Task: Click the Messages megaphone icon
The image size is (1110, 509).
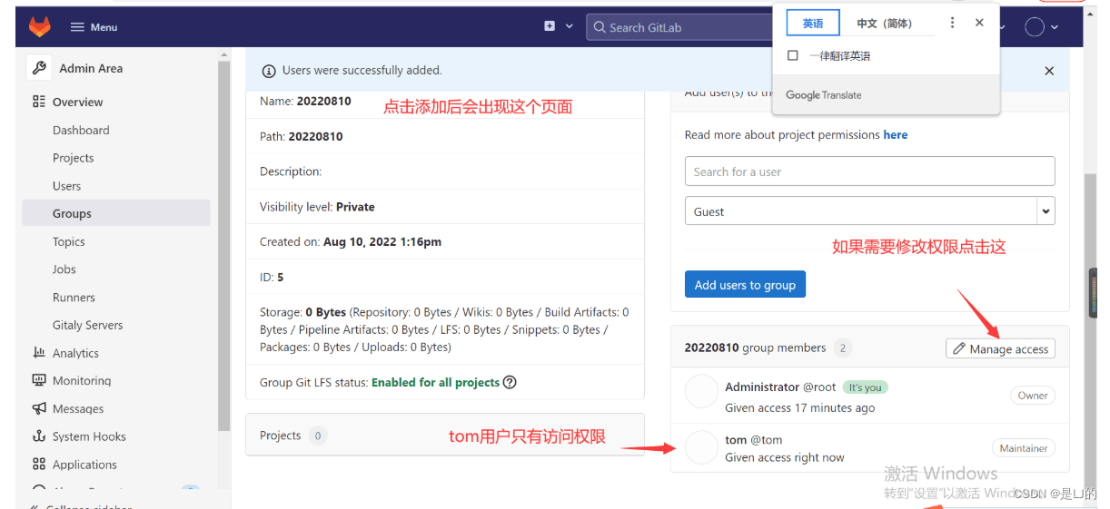Action: coord(39,409)
